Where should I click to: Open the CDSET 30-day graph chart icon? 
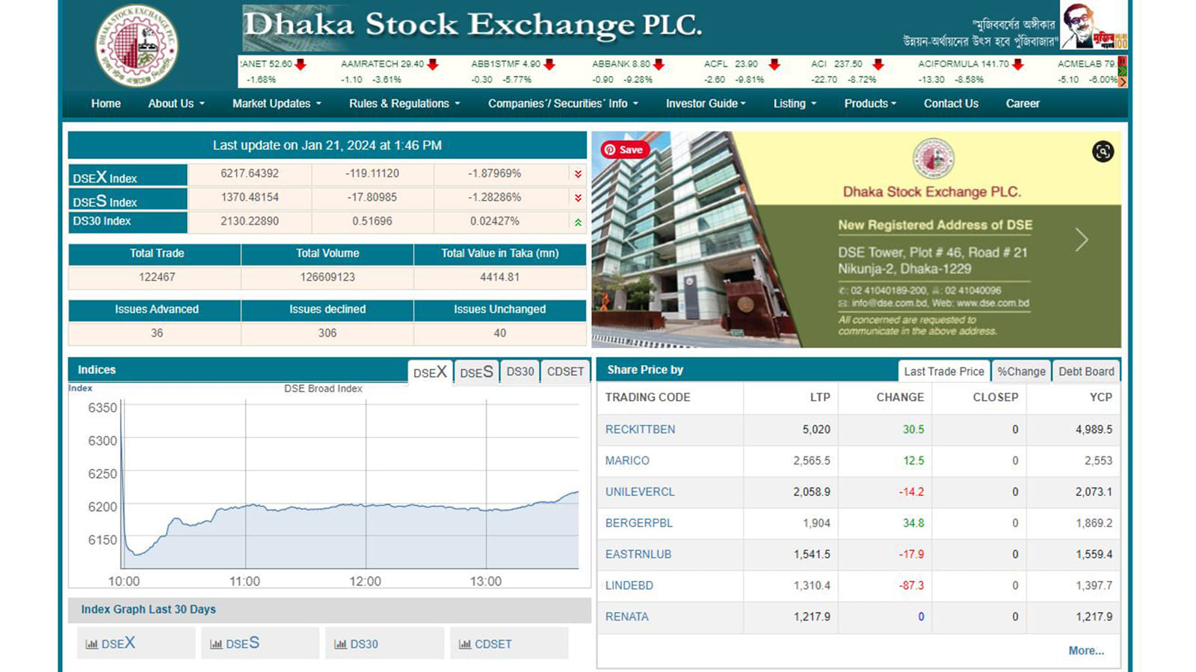coord(465,644)
